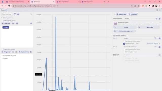Check the Показать значения checkbox
This screenshot has height=91, width=162.
(124, 52)
